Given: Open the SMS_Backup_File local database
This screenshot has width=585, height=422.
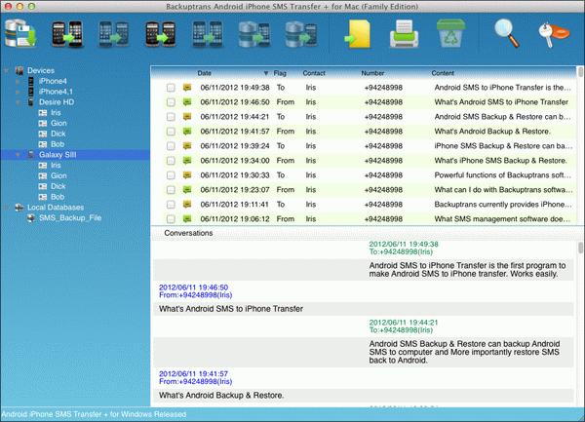Looking at the screenshot, I should click(70, 218).
